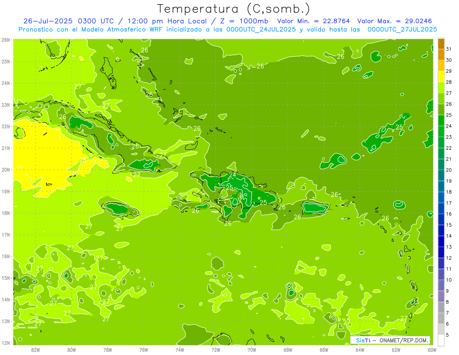
Task: Click the '14N' latitude label
Action: click(5, 299)
